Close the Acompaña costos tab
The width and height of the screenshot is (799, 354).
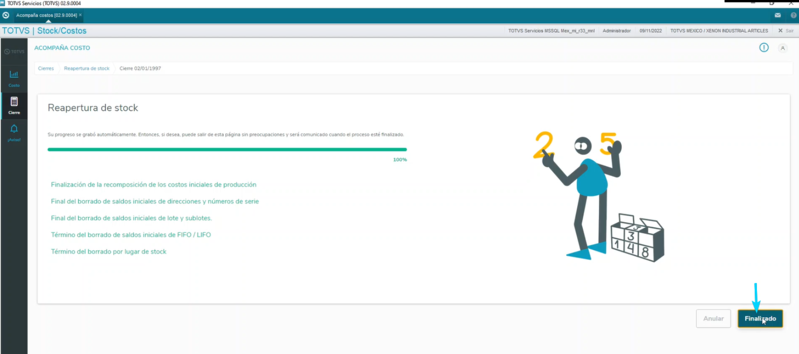click(x=80, y=15)
